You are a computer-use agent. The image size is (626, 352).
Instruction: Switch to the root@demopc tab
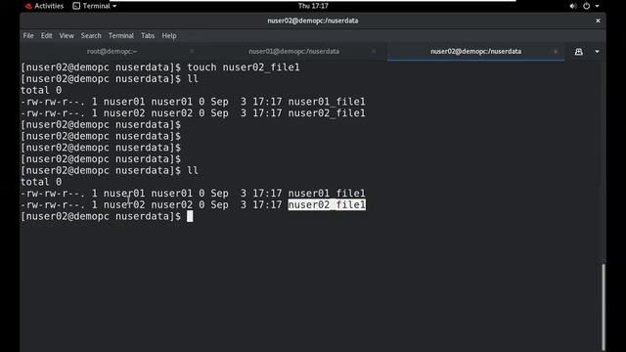(112, 52)
